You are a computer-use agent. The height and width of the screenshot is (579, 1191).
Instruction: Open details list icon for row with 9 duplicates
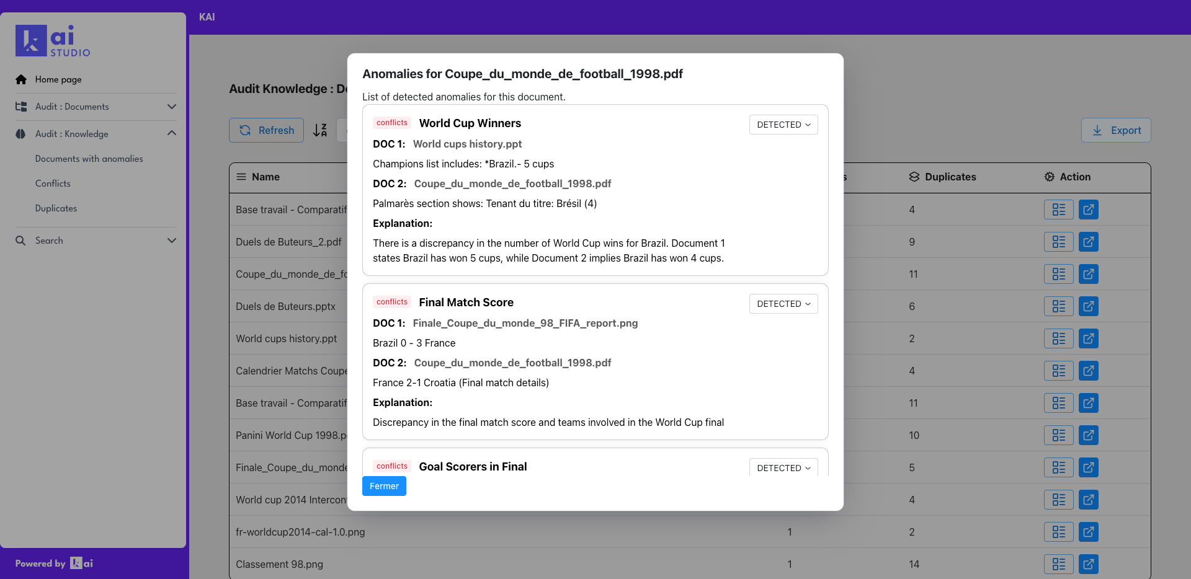(x=1059, y=242)
